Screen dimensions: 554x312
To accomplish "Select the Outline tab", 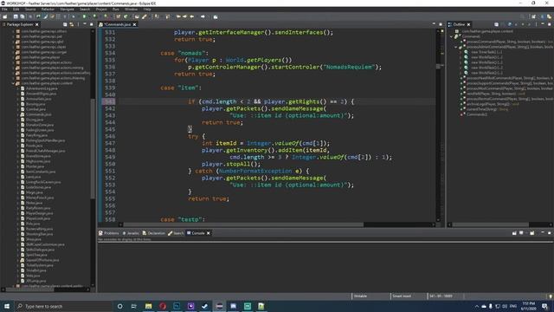I will [x=459, y=24].
